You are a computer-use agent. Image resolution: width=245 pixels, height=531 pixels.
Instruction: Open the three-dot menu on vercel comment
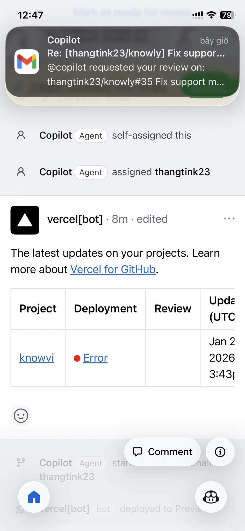[229, 219]
